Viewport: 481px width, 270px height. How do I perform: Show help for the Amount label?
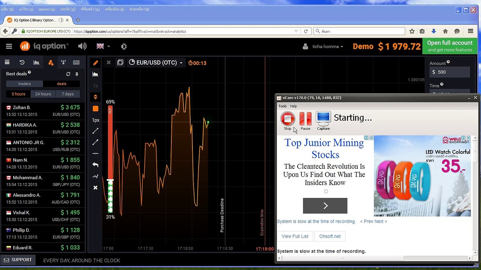(448, 62)
